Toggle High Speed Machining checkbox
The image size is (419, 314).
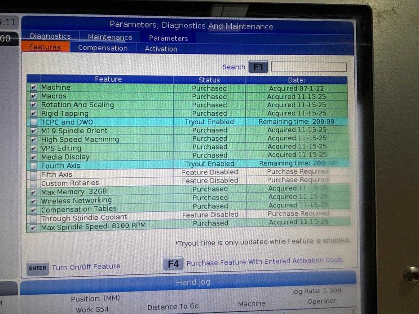coord(33,140)
